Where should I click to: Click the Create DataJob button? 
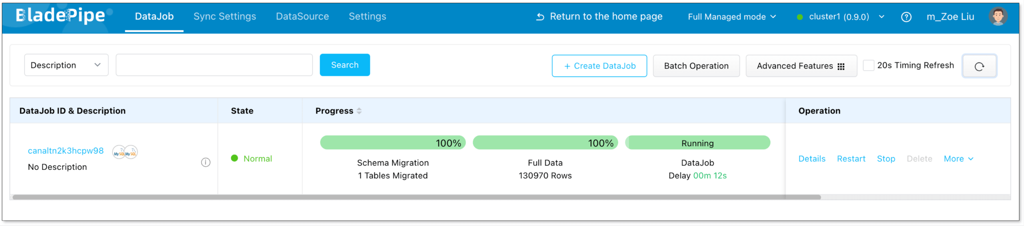(599, 66)
